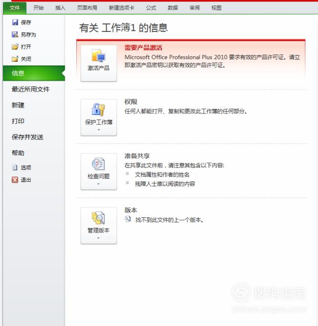
Task: Open the 视图 ribbon tab
Action: click(x=216, y=8)
